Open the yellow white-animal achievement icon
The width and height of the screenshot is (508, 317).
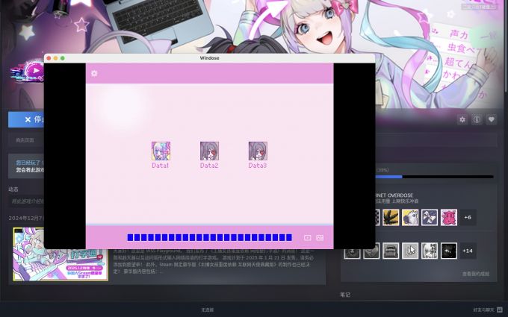click(x=410, y=217)
